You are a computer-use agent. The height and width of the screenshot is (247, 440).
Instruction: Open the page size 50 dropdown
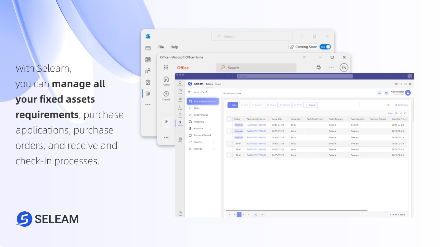(259, 214)
